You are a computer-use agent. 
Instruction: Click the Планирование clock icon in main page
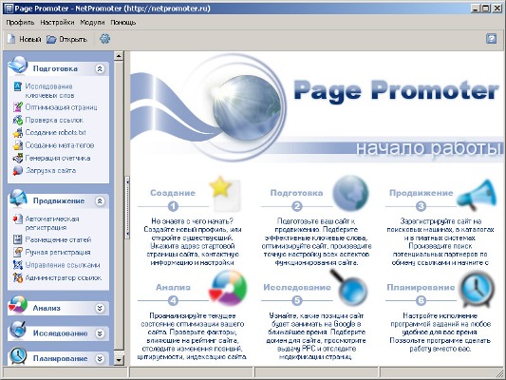click(x=477, y=290)
